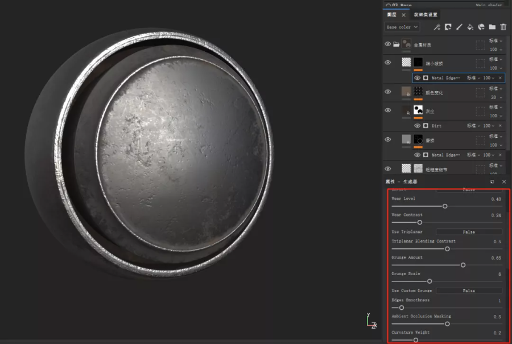Open blend mode dropdown of 细小破损 layer
Viewport: 512px width, 344px height.
pyautogui.click(x=496, y=59)
